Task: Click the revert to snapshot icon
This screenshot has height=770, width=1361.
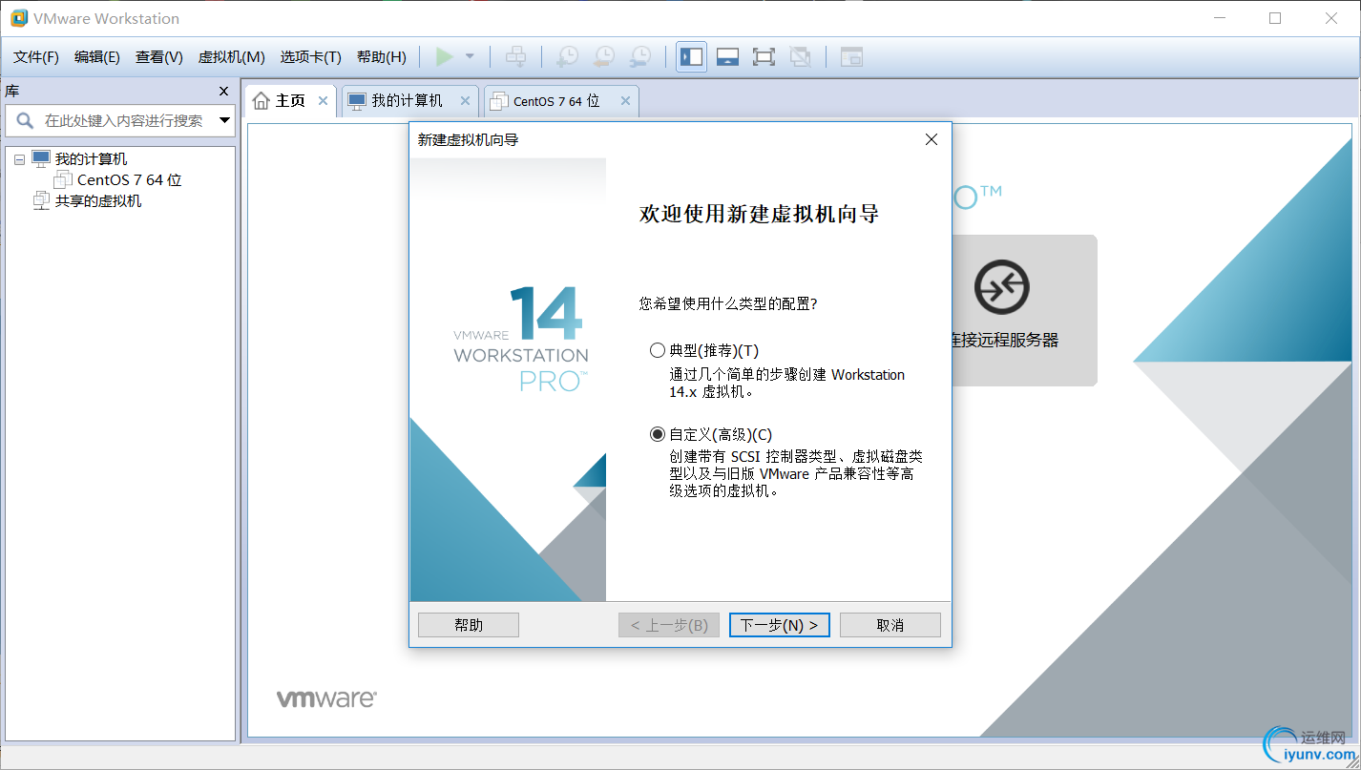Action: (603, 57)
